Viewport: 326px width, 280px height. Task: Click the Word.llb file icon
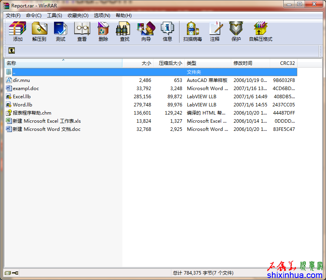(x=9, y=104)
